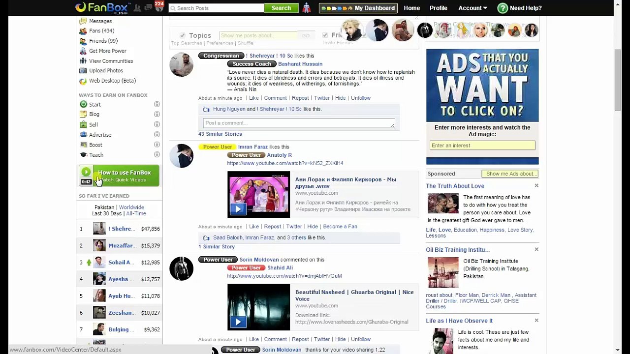Open the Teach earning option
Image resolution: width=630 pixels, height=354 pixels.
click(96, 155)
